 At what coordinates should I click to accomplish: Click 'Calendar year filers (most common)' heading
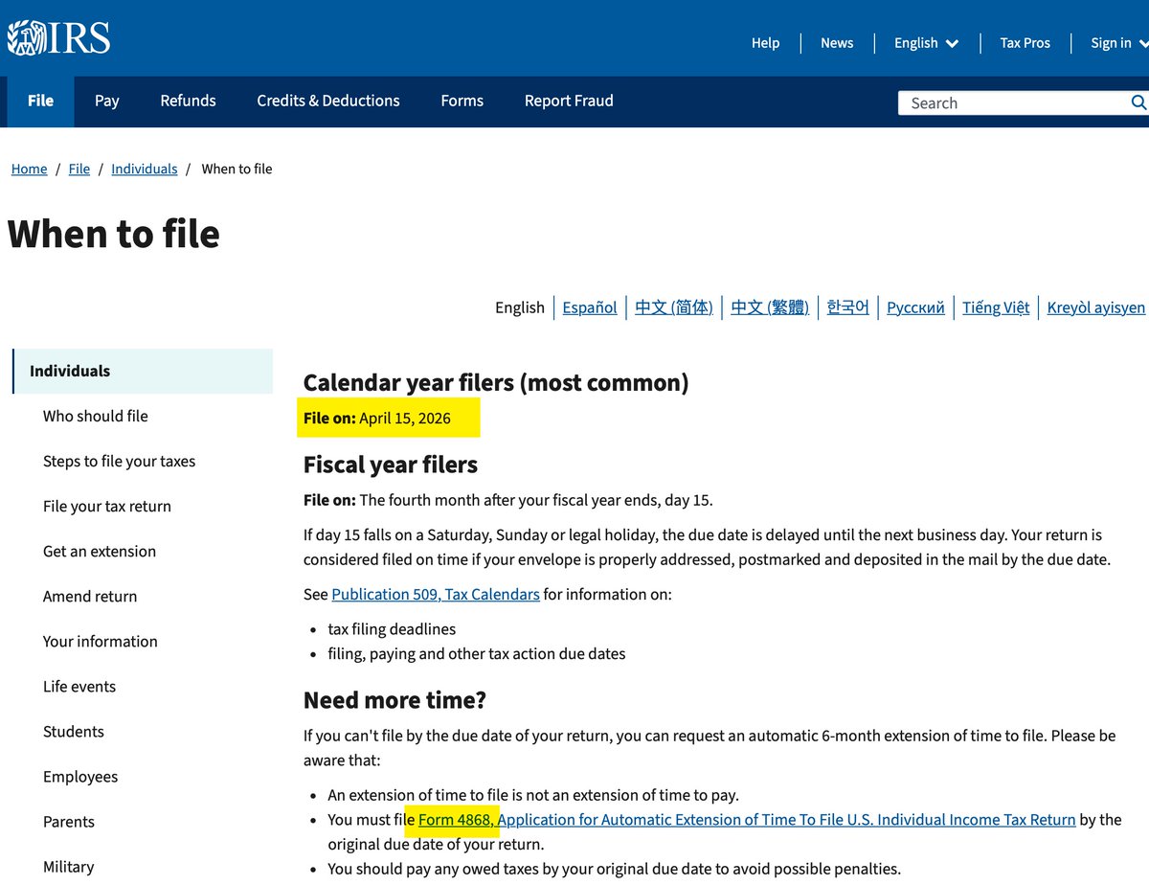(496, 382)
